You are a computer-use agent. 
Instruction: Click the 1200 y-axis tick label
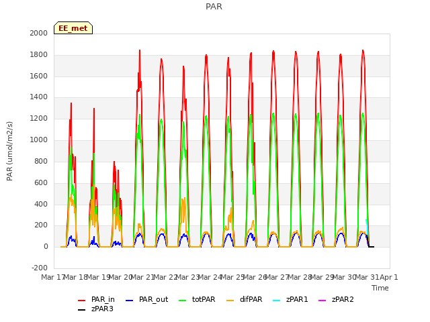(x=39, y=119)
